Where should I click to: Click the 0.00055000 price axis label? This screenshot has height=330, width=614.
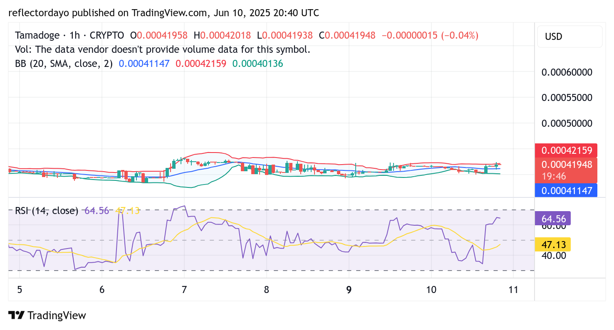[x=567, y=98]
